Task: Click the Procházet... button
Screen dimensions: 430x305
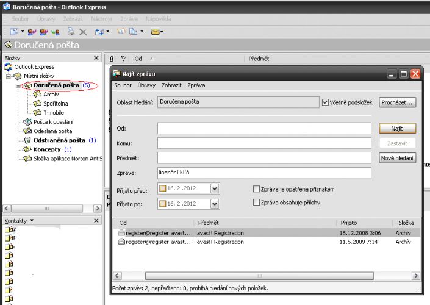Action: pyautogui.click(x=397, y=102)
